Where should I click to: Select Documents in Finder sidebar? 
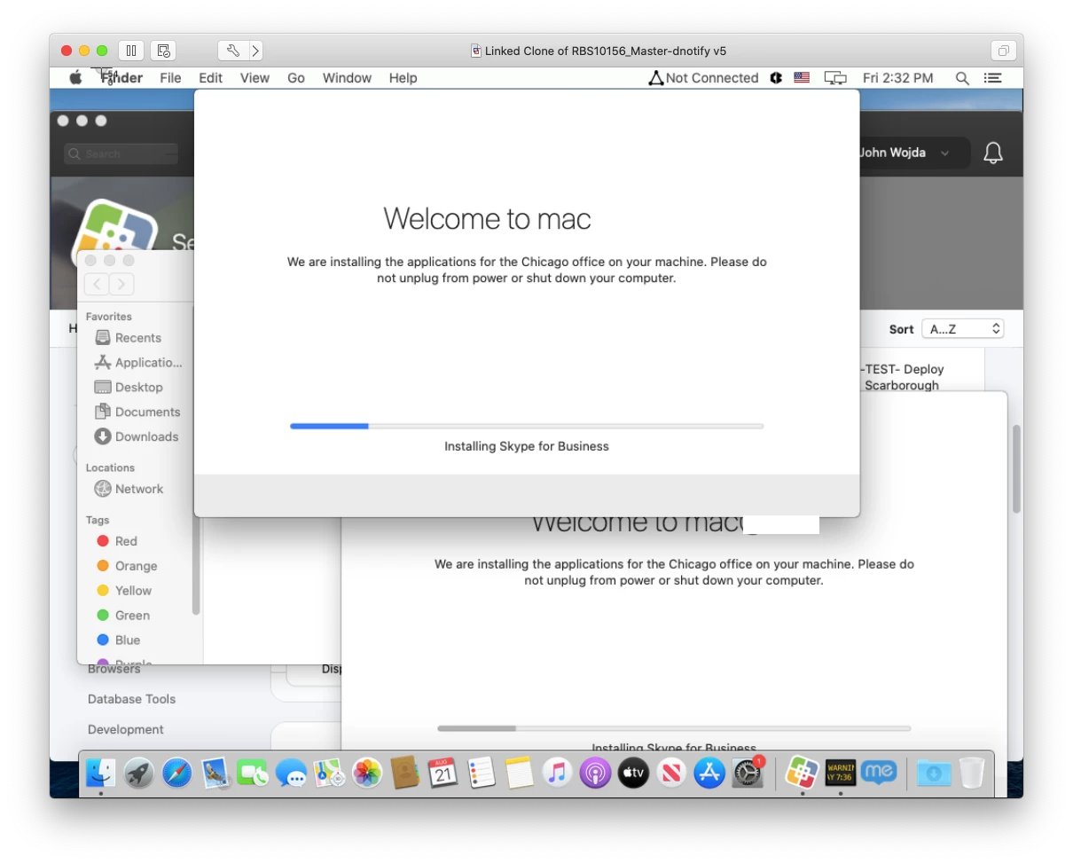click(x=137, y=412)
